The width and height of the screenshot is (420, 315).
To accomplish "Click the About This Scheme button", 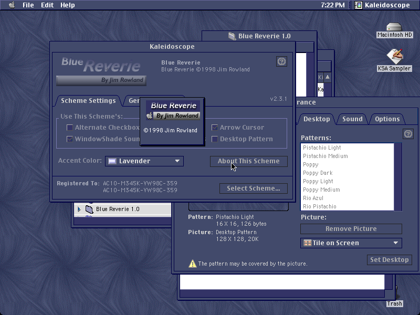I will [248, 161].
